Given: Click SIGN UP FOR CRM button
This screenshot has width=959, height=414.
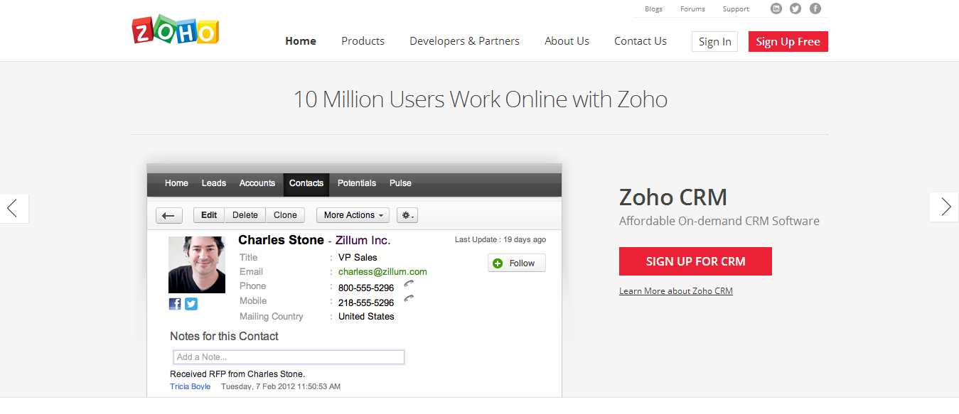Looking at the screenshot, I should coord(695,261).
